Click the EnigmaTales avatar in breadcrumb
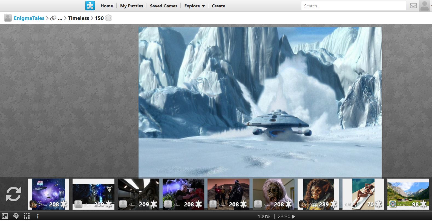432x222 pixels. pyautogui.click(x=8, y=18)
